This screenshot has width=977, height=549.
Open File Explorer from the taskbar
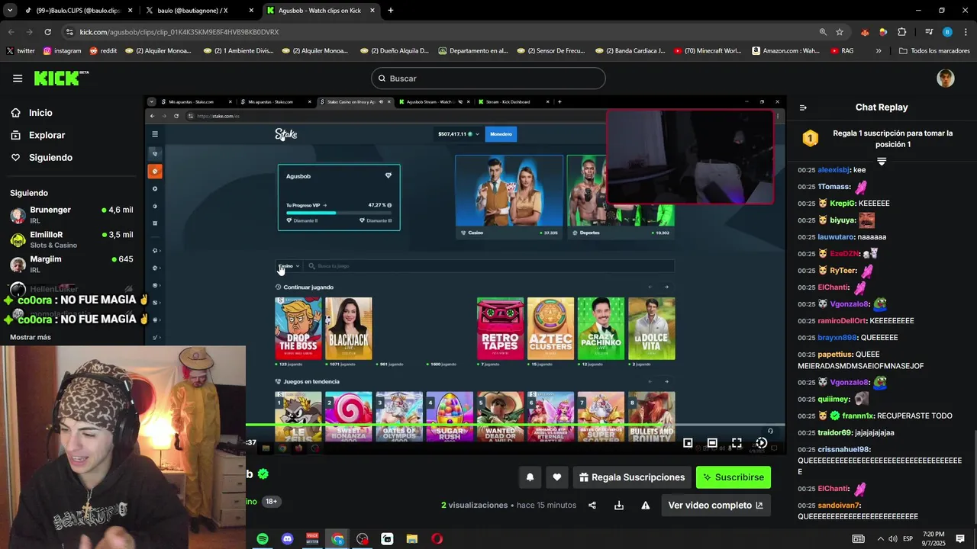tap(411, 539)
